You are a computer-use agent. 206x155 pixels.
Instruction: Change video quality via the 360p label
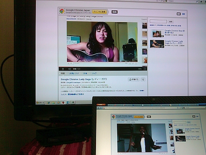(x=140, y=69)
